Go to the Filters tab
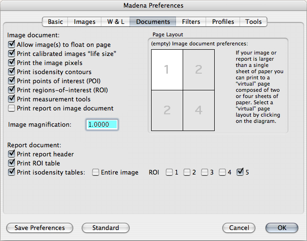Viewport: 307px width, 241px height. (191, 22)
